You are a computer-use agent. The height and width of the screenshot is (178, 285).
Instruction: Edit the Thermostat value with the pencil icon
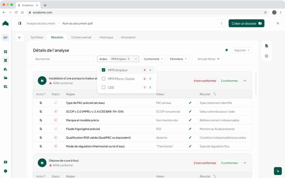point(190,146)
